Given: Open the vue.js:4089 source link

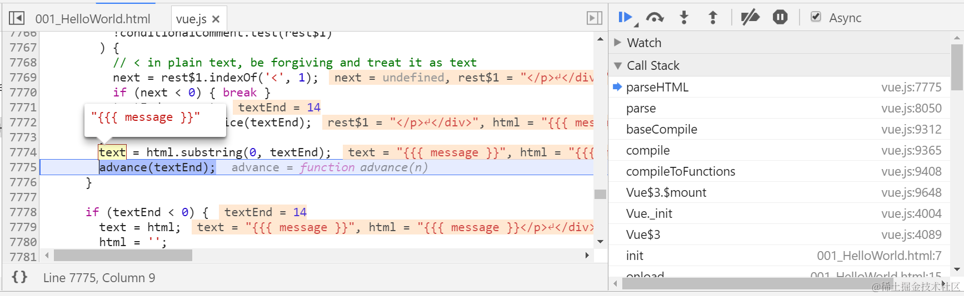Looking at the screenshot, I should click(911, 234).
